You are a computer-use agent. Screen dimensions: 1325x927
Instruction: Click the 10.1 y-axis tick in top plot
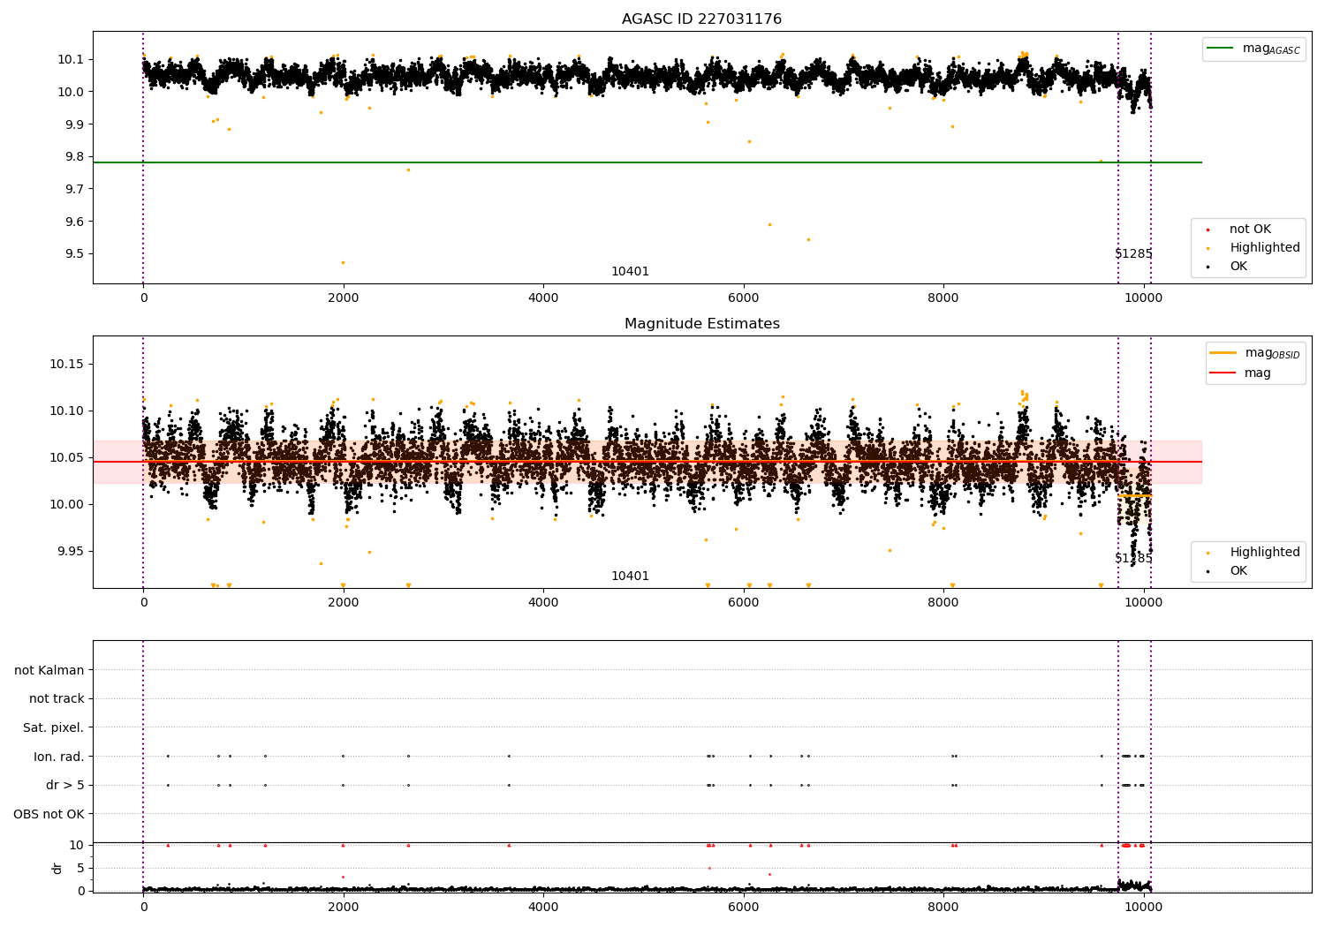pyautogui.click(x=72, y=60)
